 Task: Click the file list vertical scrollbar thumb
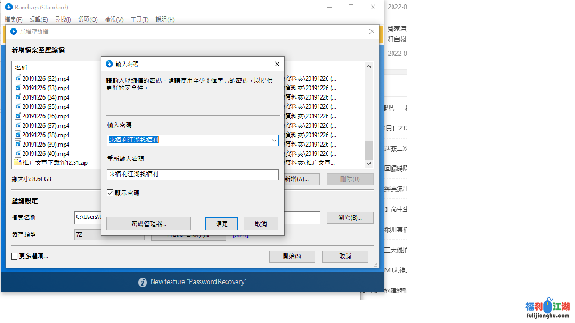[x=369, y=150]
